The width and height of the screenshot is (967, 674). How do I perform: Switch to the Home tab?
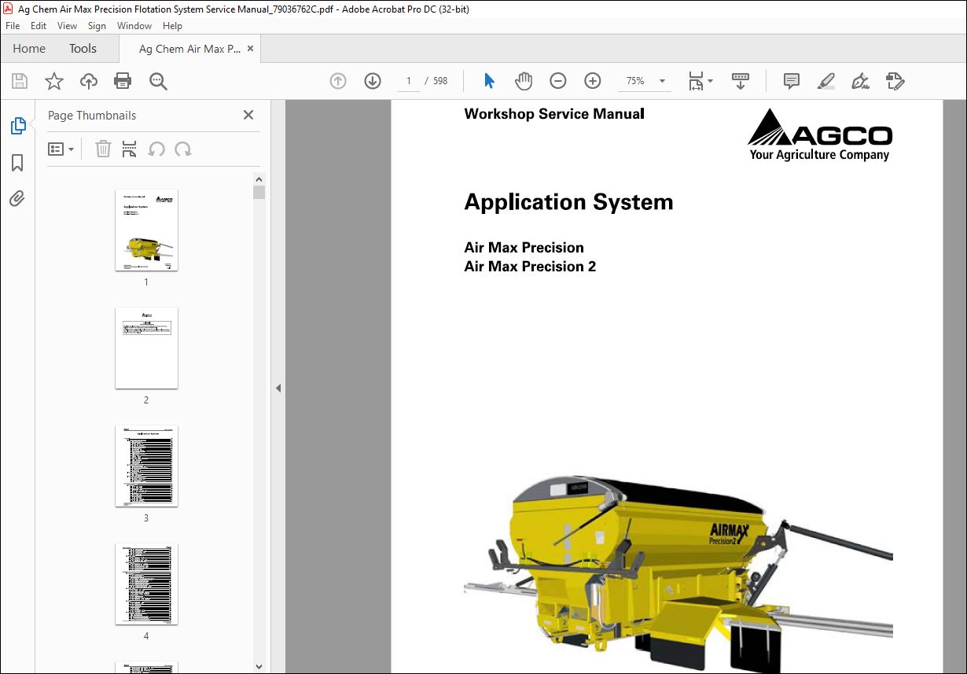click(x=29, y=49)
